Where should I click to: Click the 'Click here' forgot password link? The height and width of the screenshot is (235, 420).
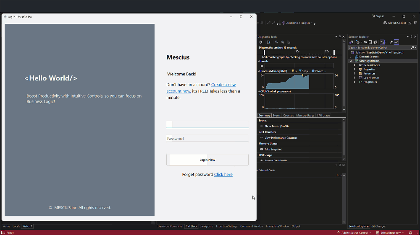(x=223, y=174)
